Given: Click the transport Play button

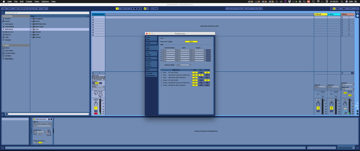Looking at the screenshot, I should (133, 9).
